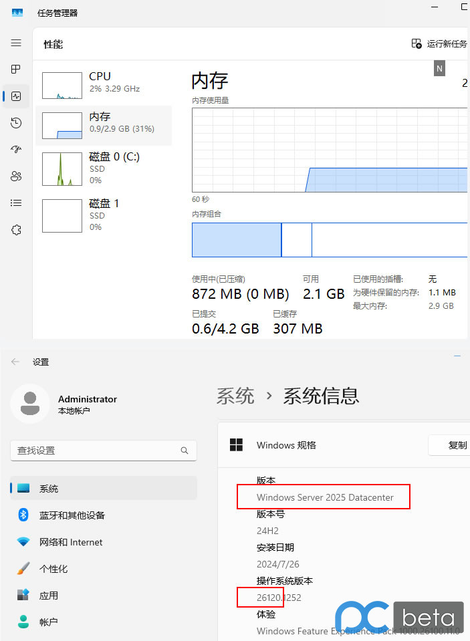Image resolution: width=470 pixels, height=641 pixels.
Task: Select the CPU performance graph entry
Action: (x=104, y=86)
